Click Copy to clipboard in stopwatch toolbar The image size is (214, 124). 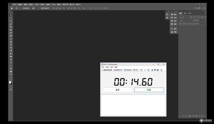107,70
